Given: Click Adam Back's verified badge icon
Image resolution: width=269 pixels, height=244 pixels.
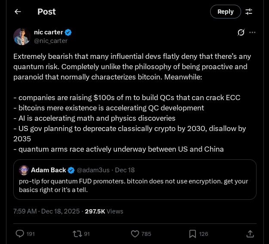Looking at the screenshot, I should pos(71,170).
